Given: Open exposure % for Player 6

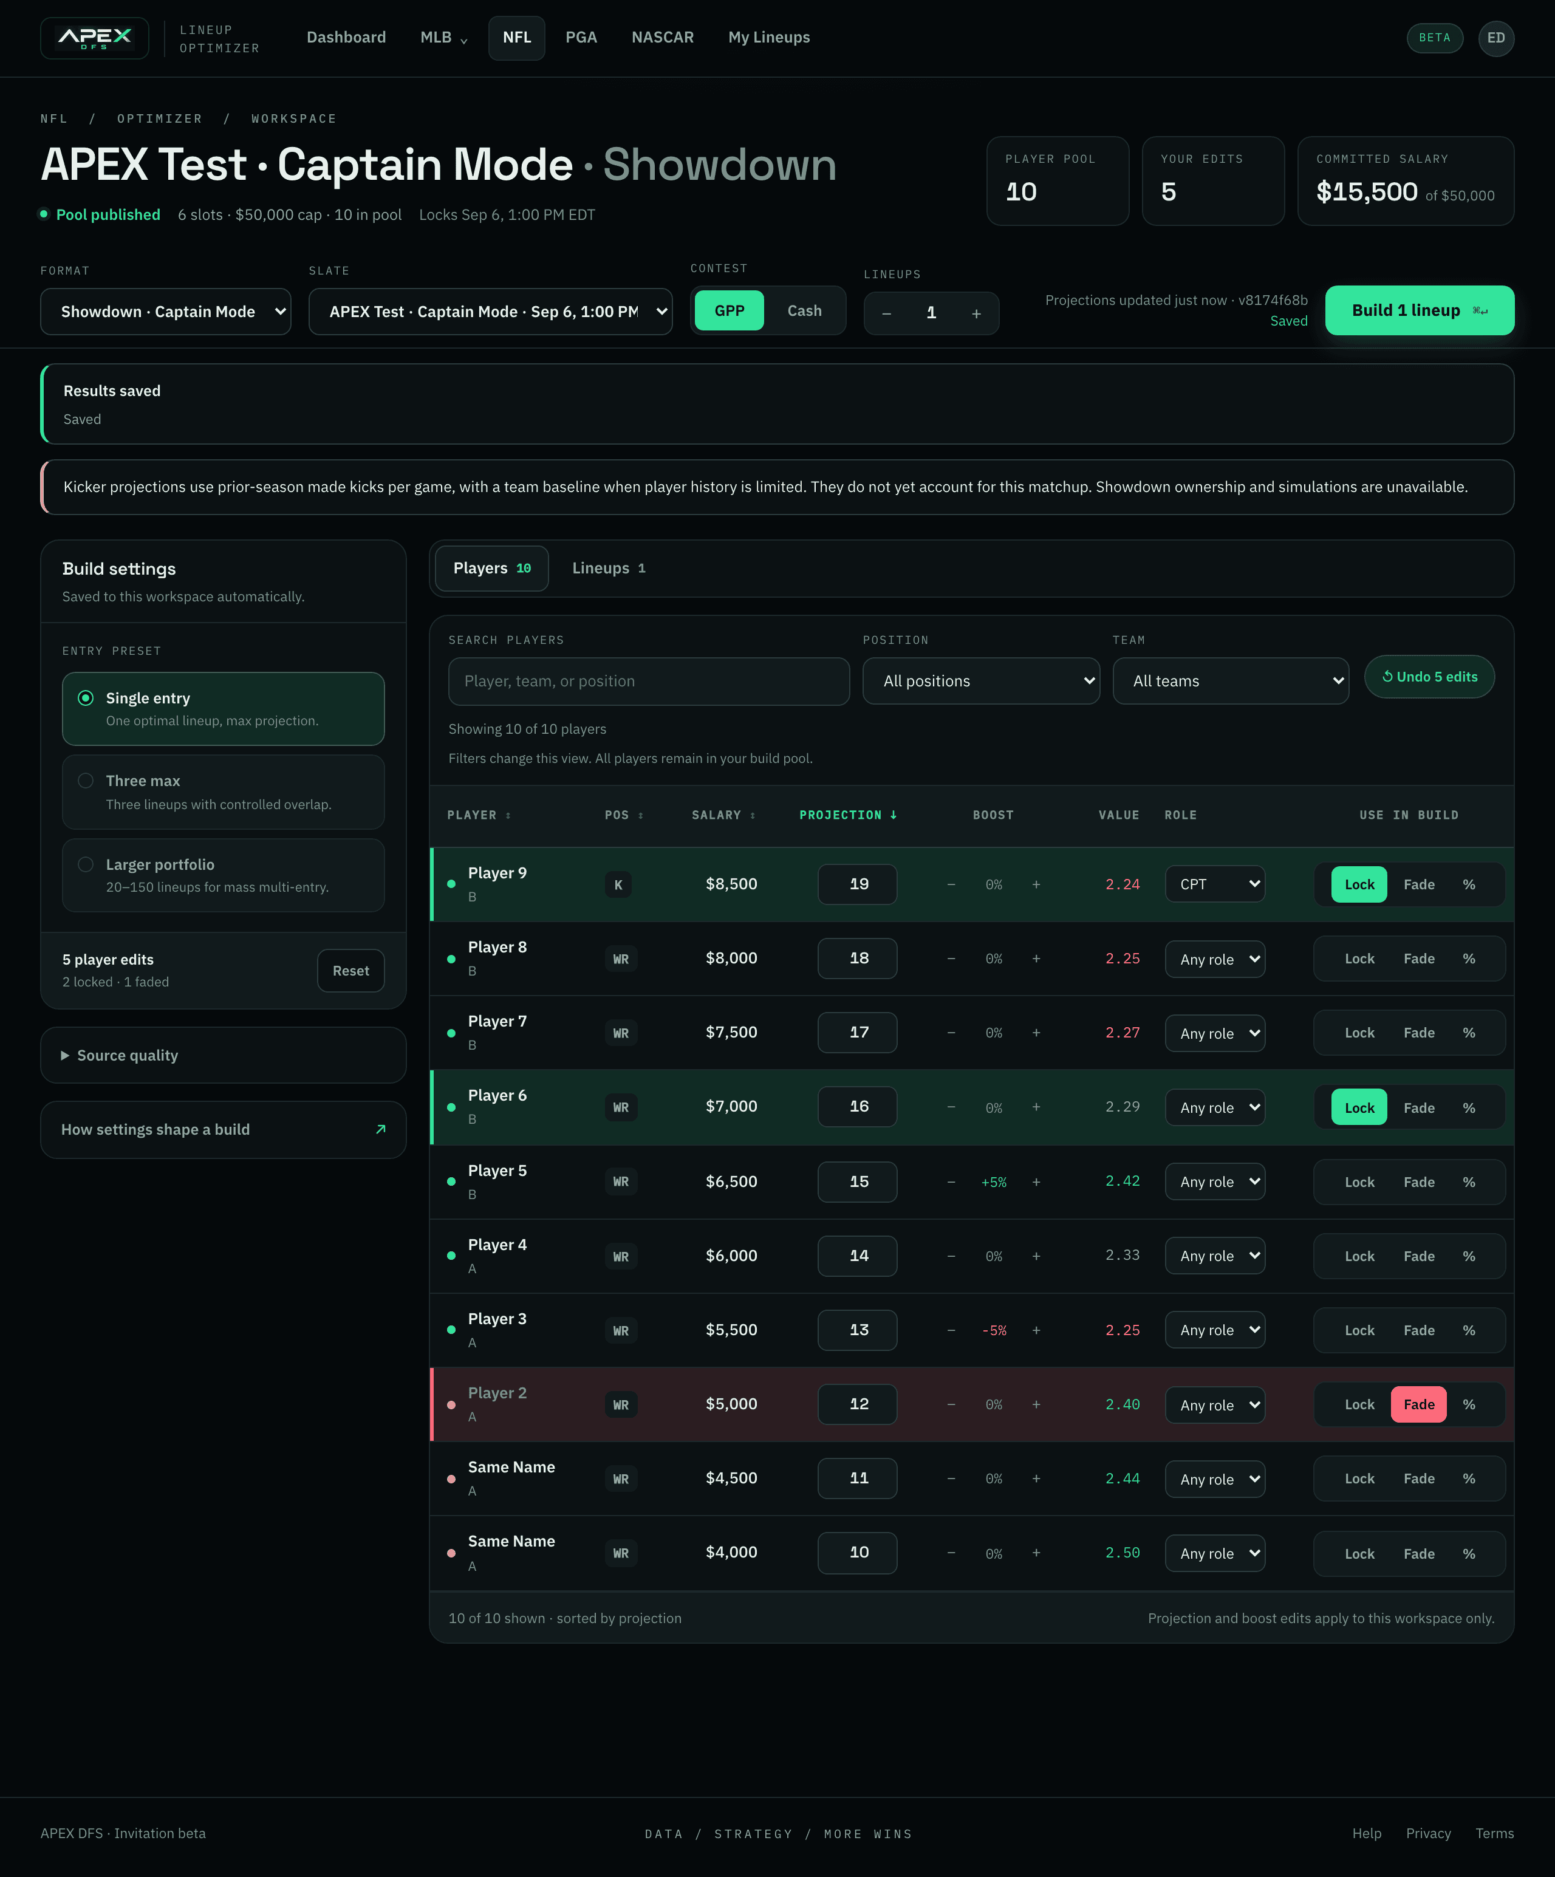Looking at the screenshot, I should point(1468,1107).
